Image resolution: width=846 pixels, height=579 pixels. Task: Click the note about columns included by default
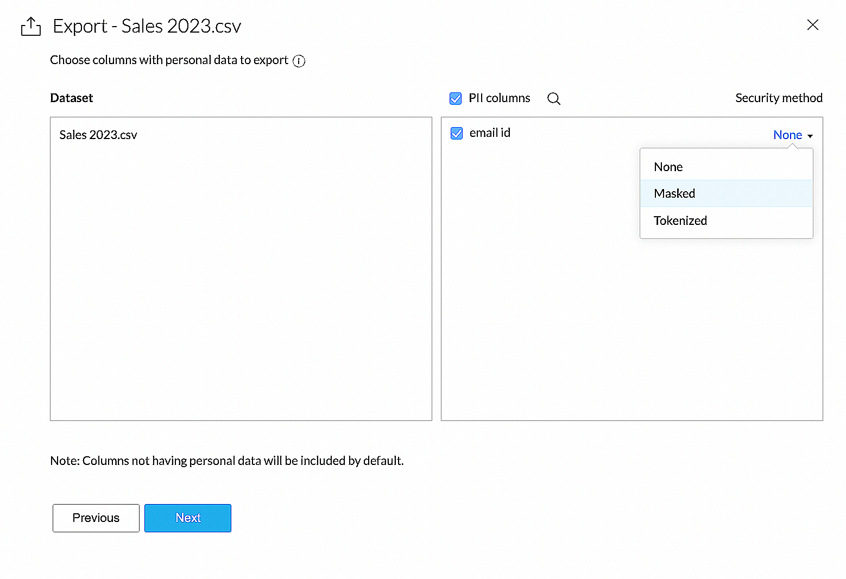point(227,461)
